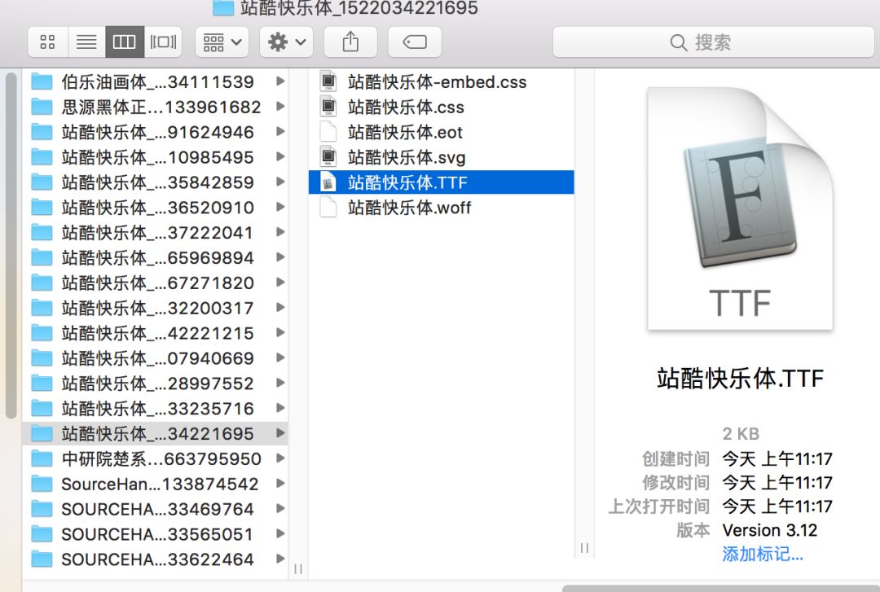
Task: Click the Version 3.12 value in preview
Action: pos(769,530)
